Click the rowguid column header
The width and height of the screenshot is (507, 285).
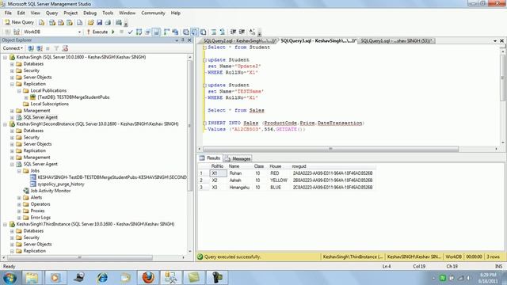tap(333, 166)
